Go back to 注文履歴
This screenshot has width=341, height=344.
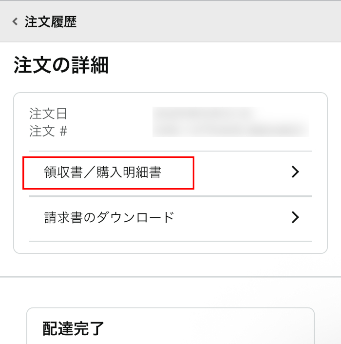click(x=51, y=22)
